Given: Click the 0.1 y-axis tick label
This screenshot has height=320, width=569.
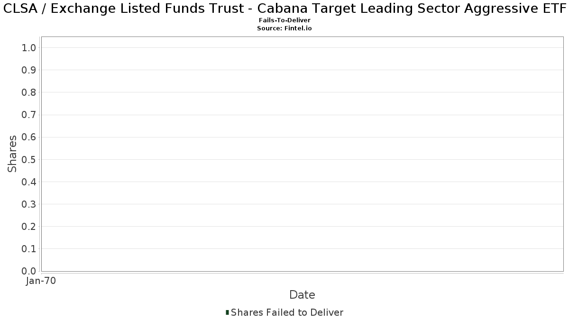Looking at the screenshot, I should click(29, 248).
